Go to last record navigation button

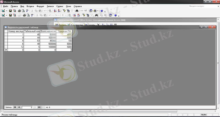coord(39,107)
